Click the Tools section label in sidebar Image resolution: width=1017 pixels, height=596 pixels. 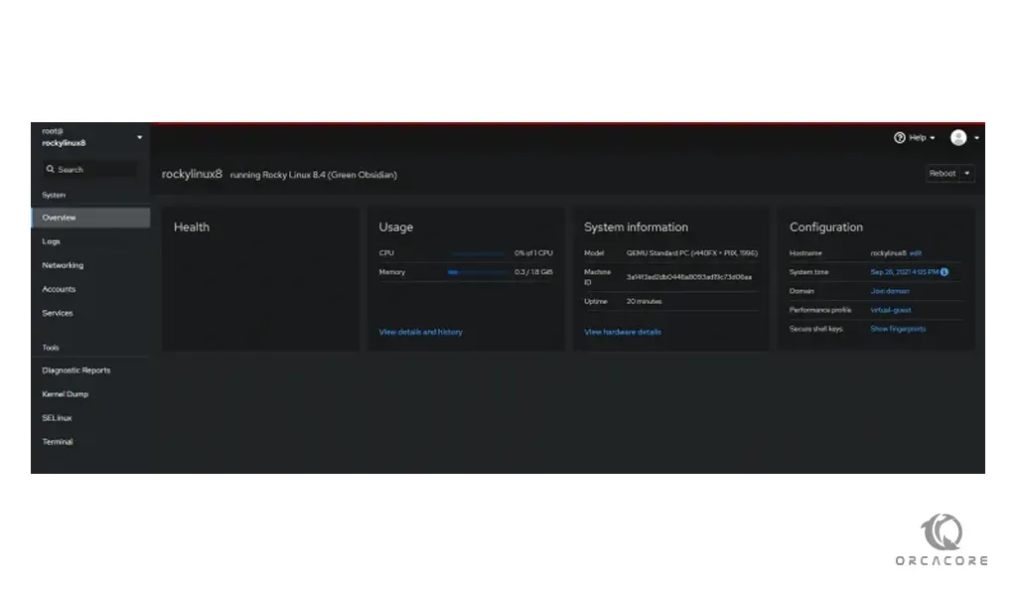[50, 348]
